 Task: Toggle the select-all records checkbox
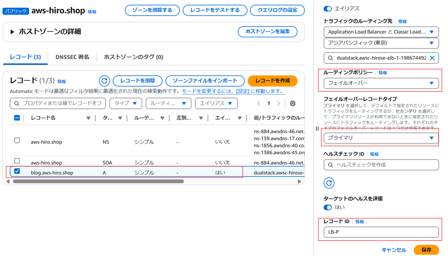[x=17, y=118]
